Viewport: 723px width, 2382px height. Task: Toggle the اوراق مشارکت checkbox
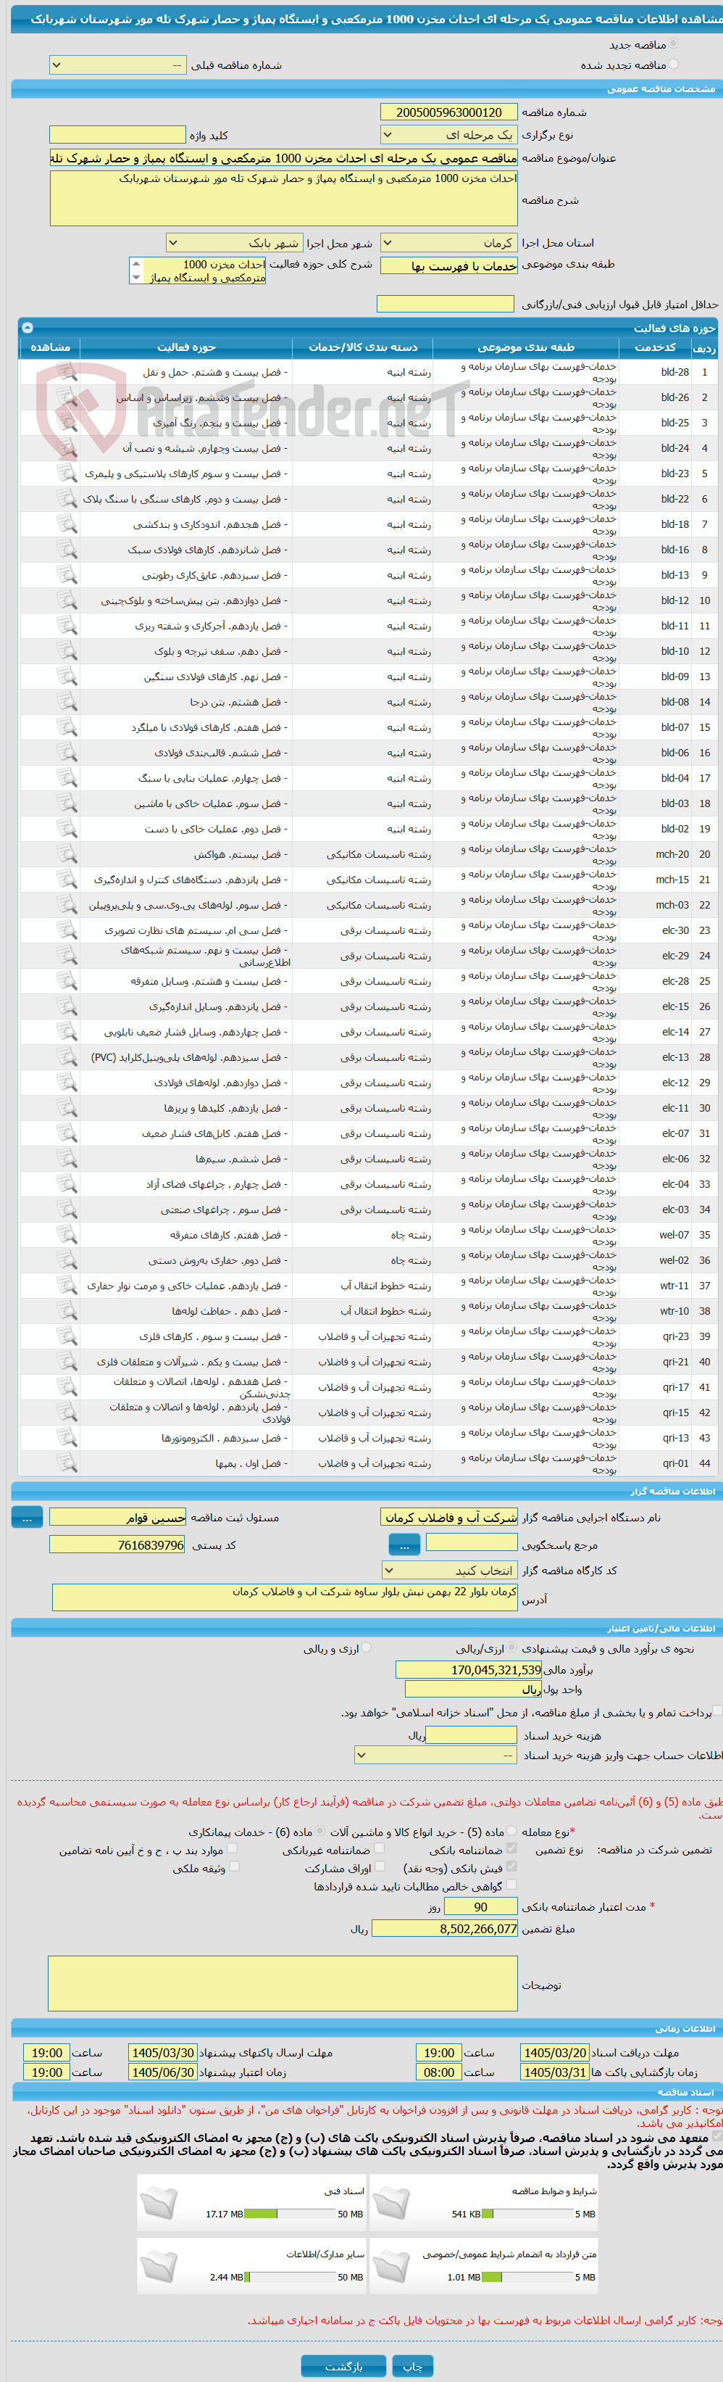(380, 1866)
